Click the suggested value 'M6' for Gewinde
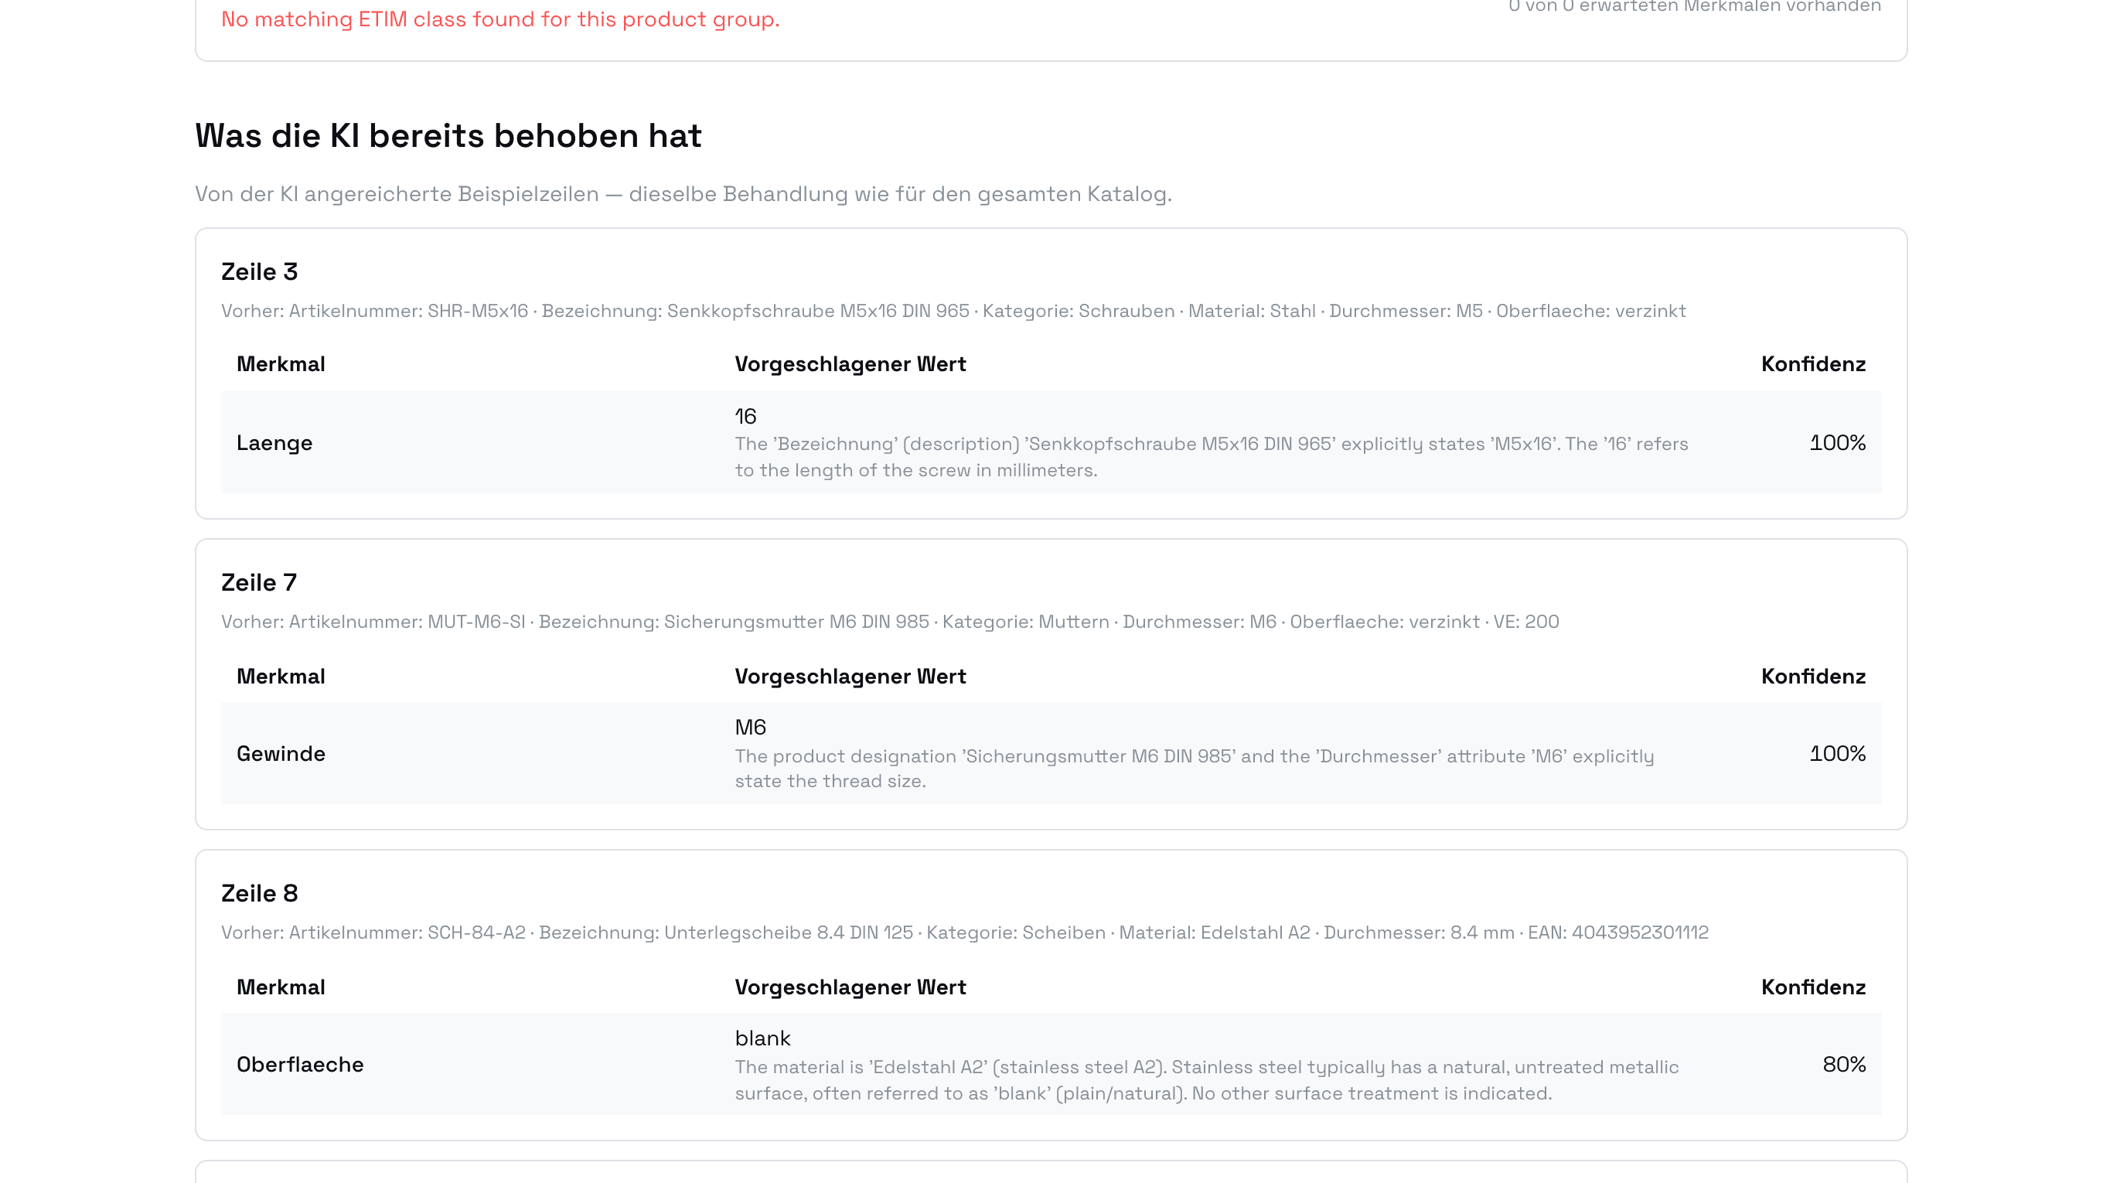2103x1183 pixels. (x=750, y=728)
